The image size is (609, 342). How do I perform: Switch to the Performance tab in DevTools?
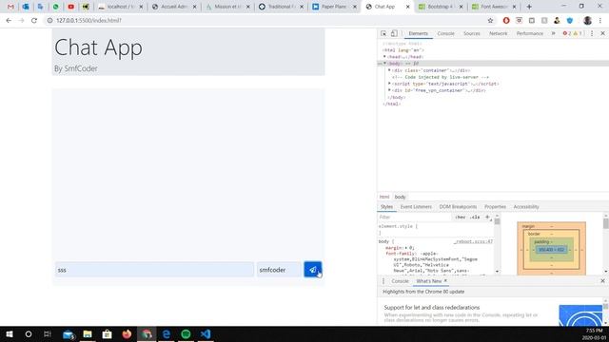click(x=530, y=34)
